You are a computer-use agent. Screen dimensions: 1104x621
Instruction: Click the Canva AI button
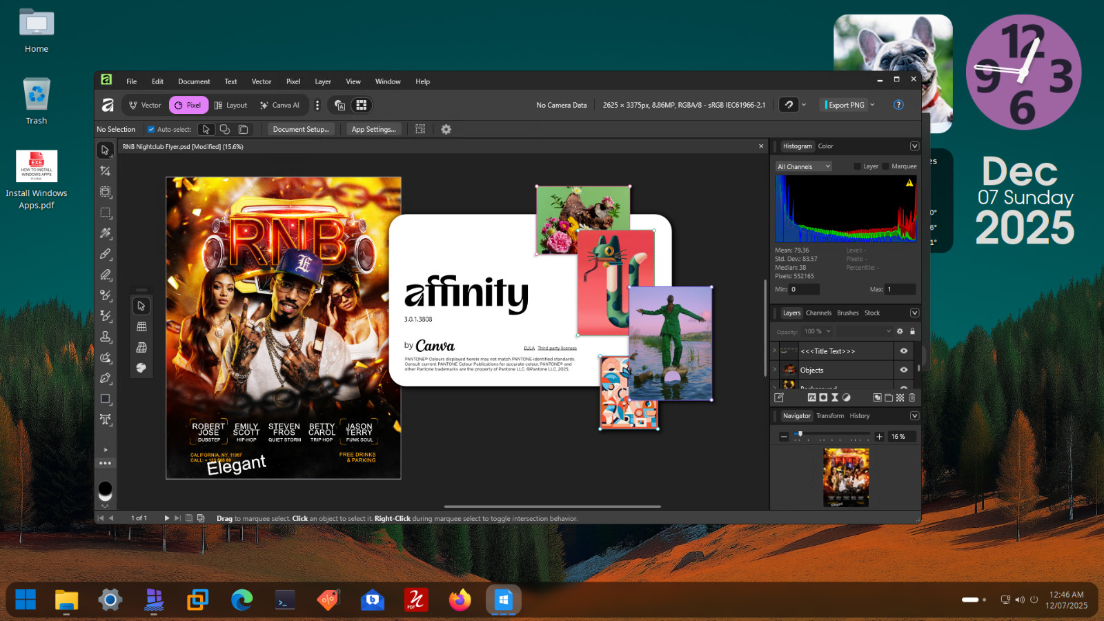[280, 105]
